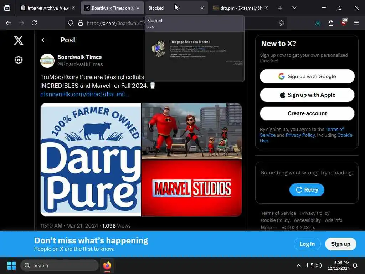365x274 pixels.
Task: Close the Internet Archive tab
Action: pyautogui.click(x=73, y=8)
